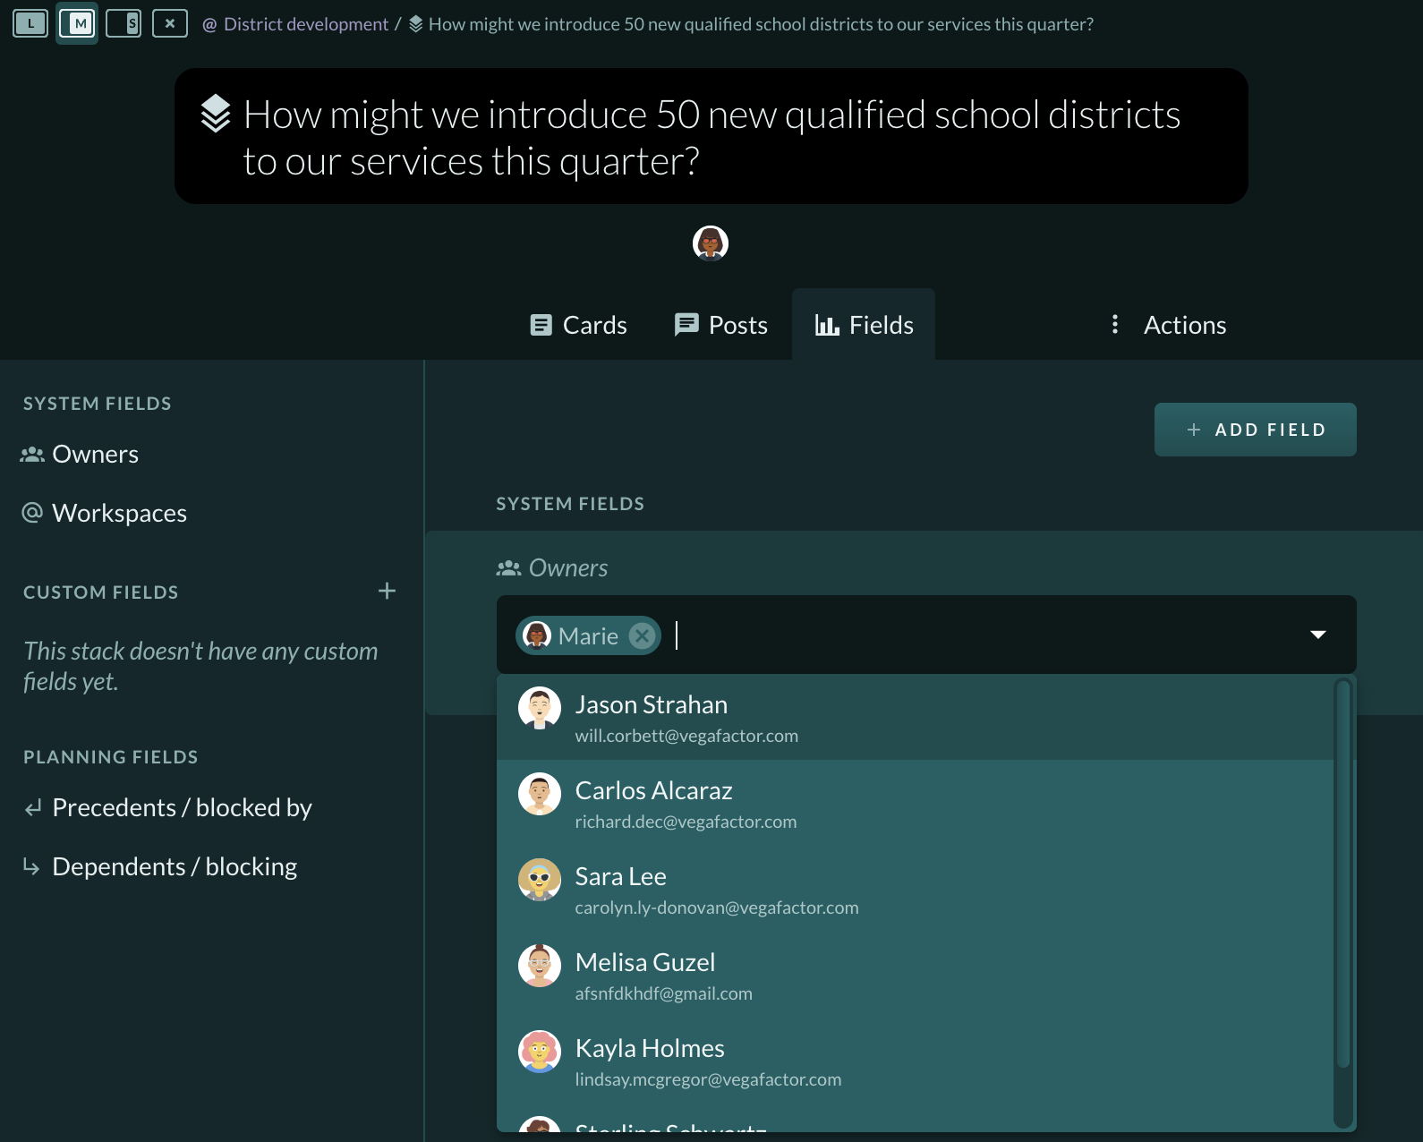The height and width of the screenshot is (1142, 1423).
Task: Click the stack layers icon beside the title
Action: (x=216, y=114)
